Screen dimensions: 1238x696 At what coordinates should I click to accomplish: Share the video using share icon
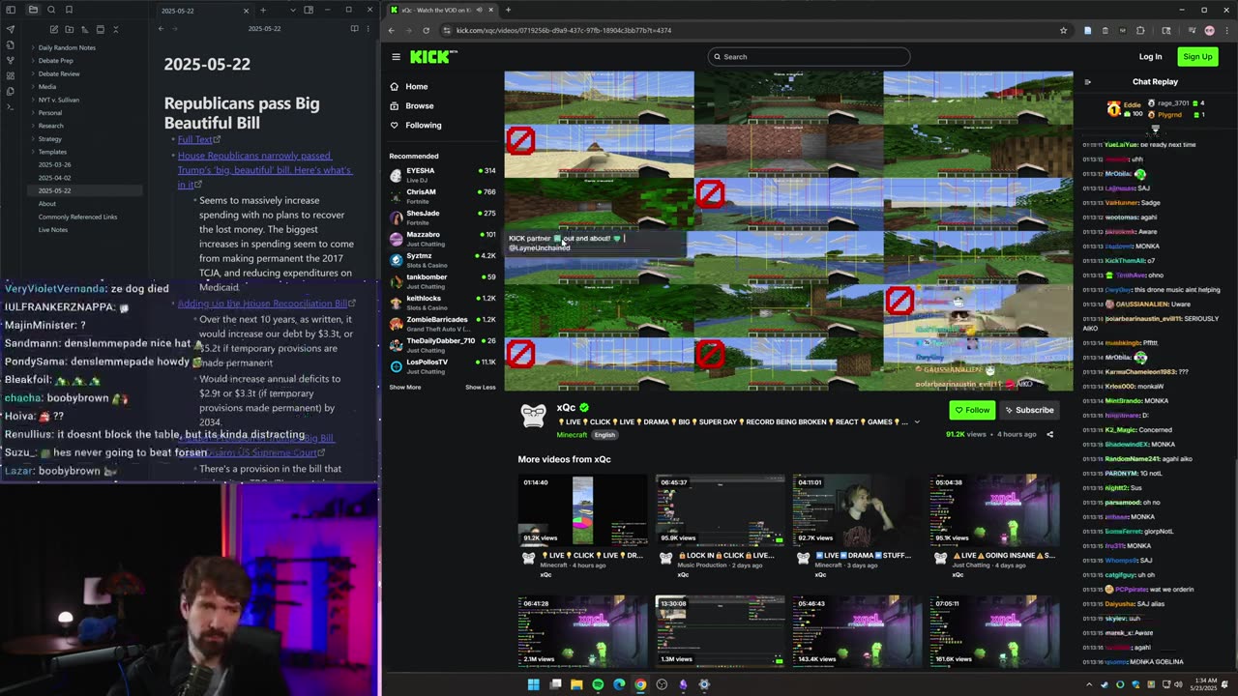point(1049,434)
